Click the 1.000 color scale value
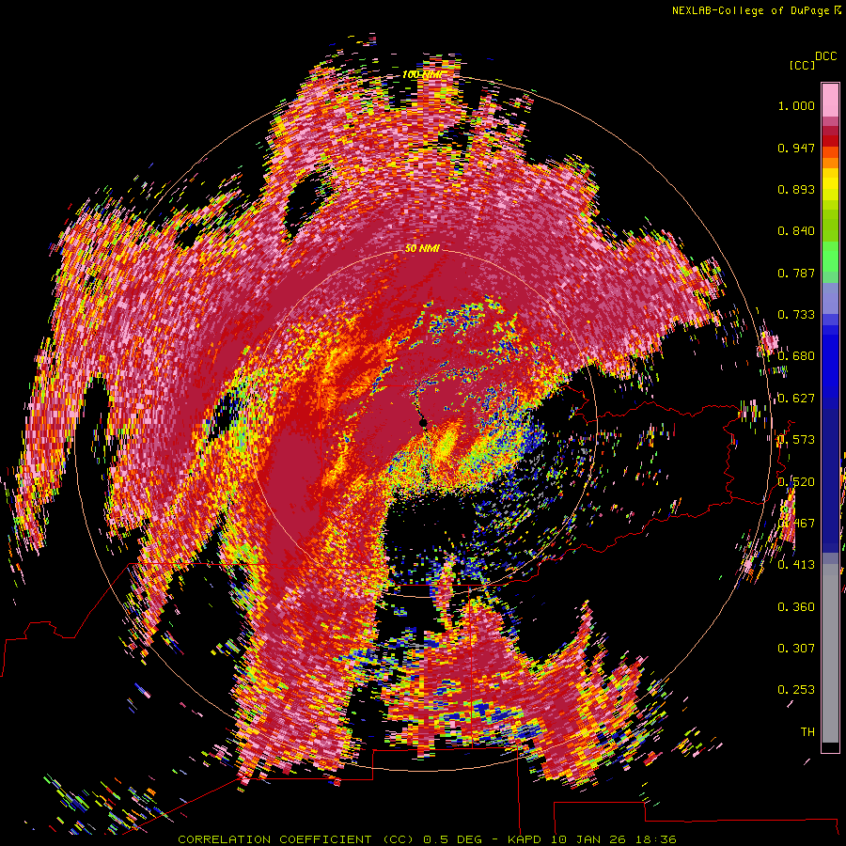The height and width of the screenshot is (846, 846). coord(796,105)
